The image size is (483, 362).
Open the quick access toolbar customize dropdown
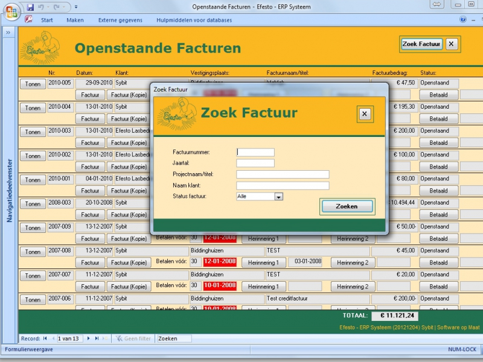point(76,7)
